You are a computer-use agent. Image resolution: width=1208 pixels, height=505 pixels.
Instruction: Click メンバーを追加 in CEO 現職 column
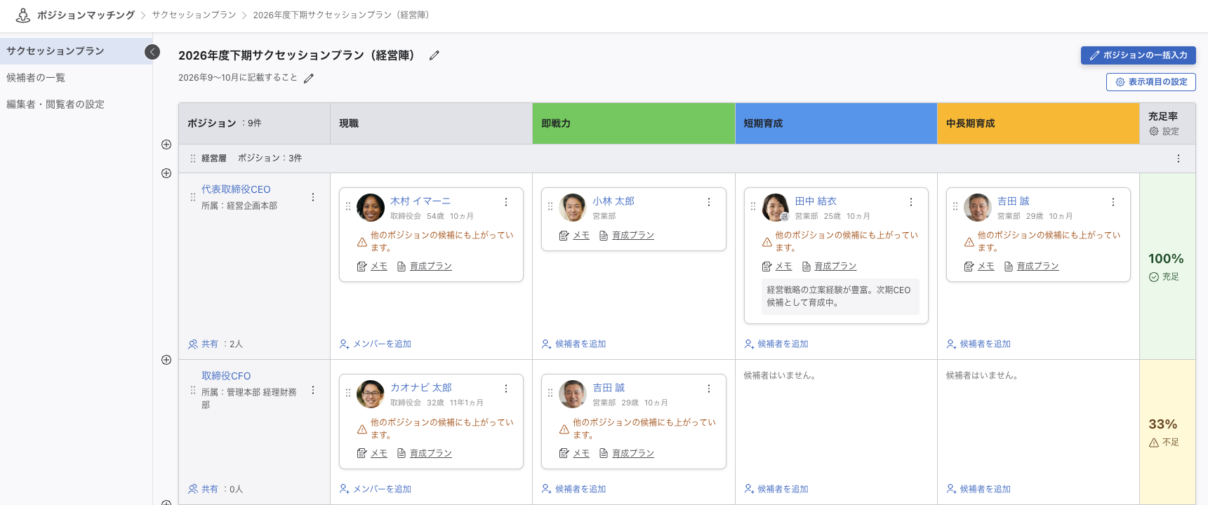(x=376, y=344)
